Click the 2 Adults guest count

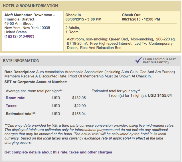pyautogui.click(x=73, y=28)
